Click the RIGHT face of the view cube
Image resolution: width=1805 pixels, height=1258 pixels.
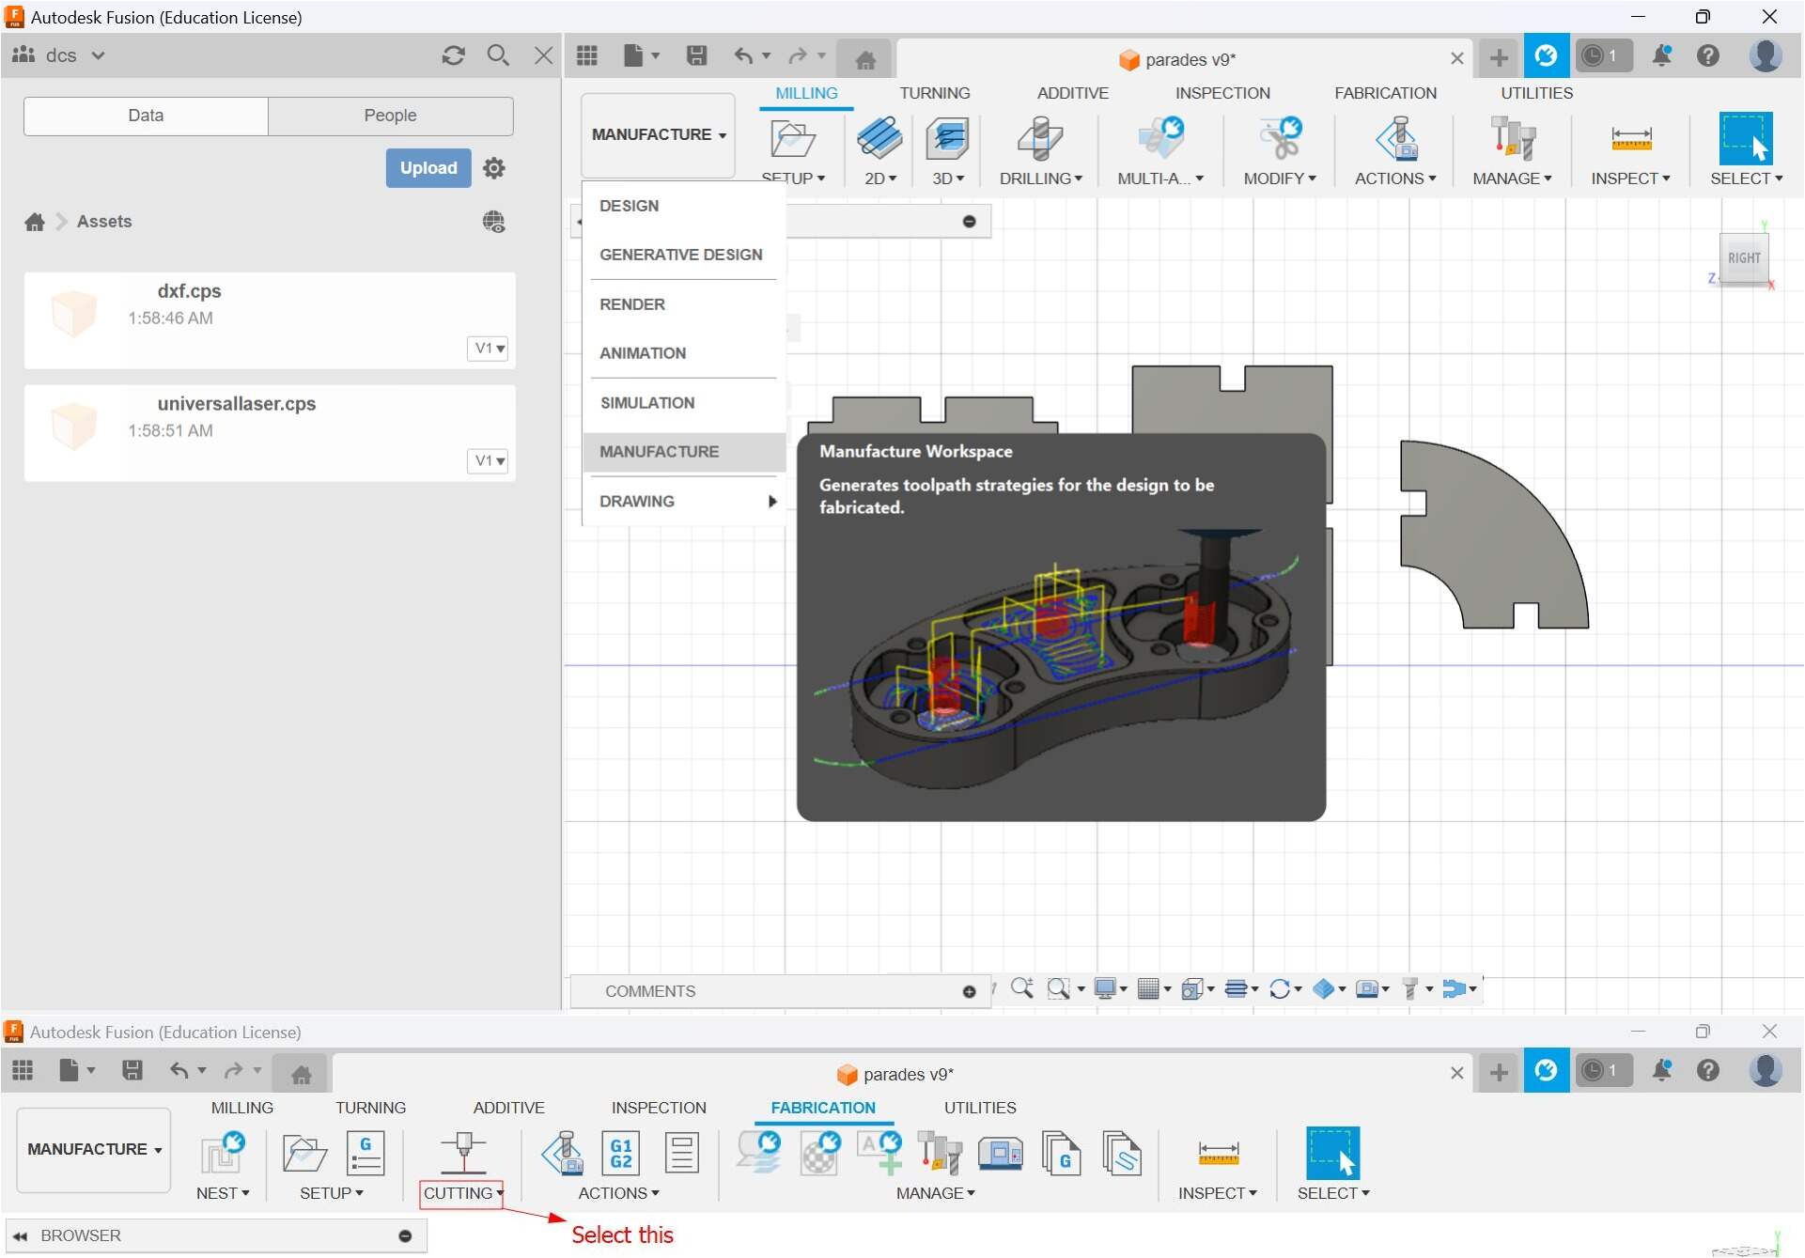tap(1743, 258)
